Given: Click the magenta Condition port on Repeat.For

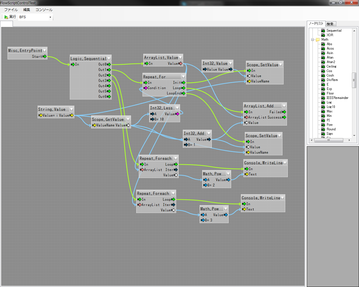Looking at the screenshot, I should coord(145,88).
